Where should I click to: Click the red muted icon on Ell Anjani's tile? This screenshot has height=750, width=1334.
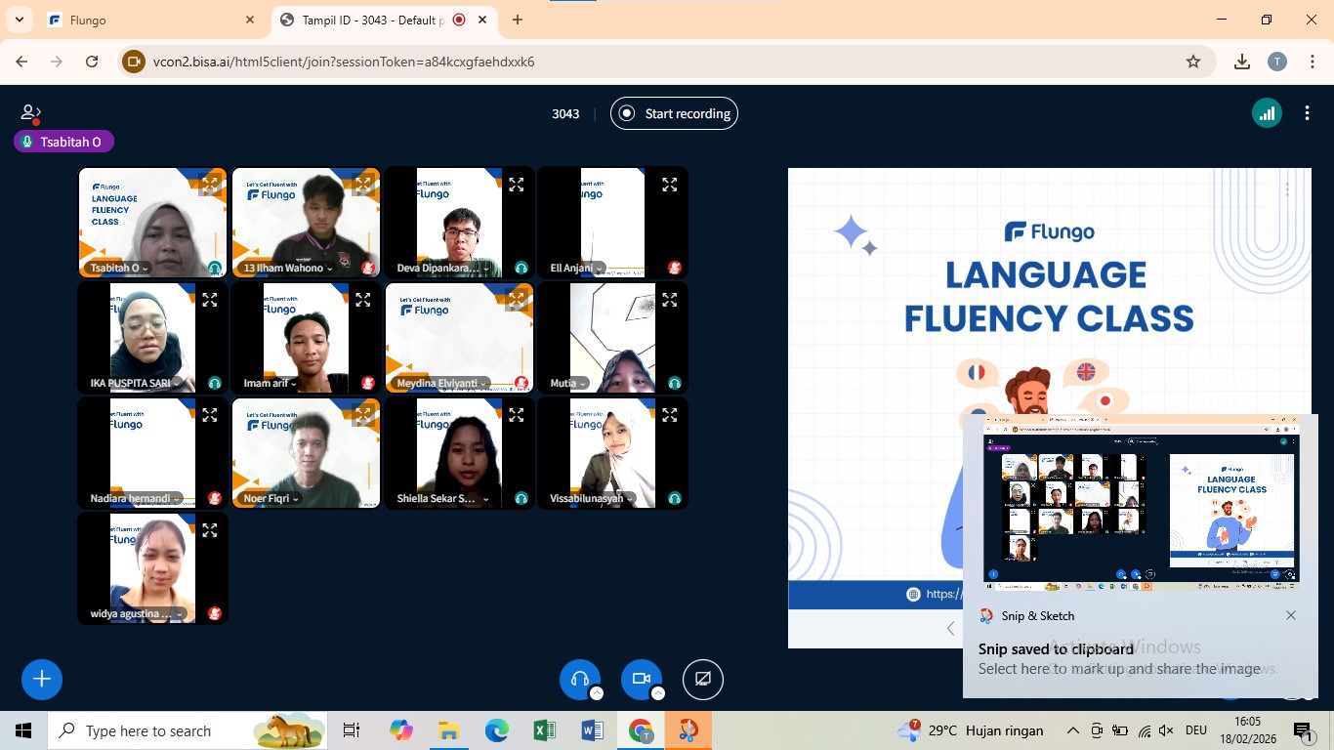click(675, 268)
